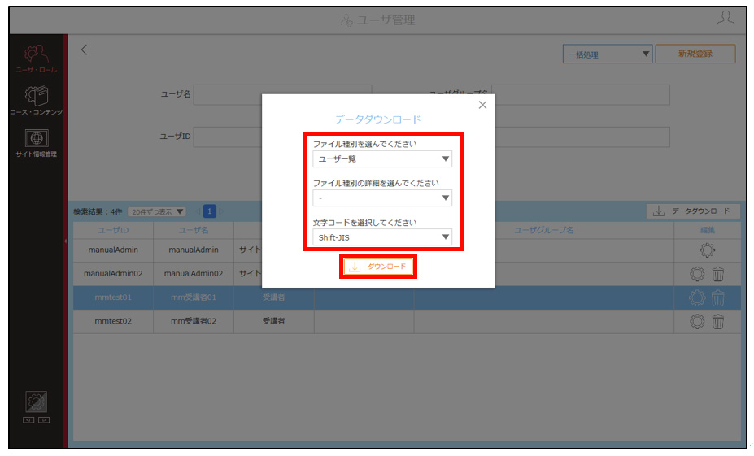Select the manualAdmin user ID cell

113,250
